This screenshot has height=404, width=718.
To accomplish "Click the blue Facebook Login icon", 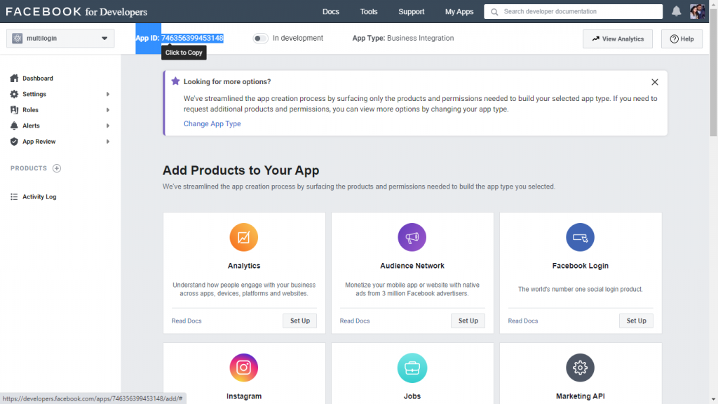I will pyautogui.click(x=580, y=237).
